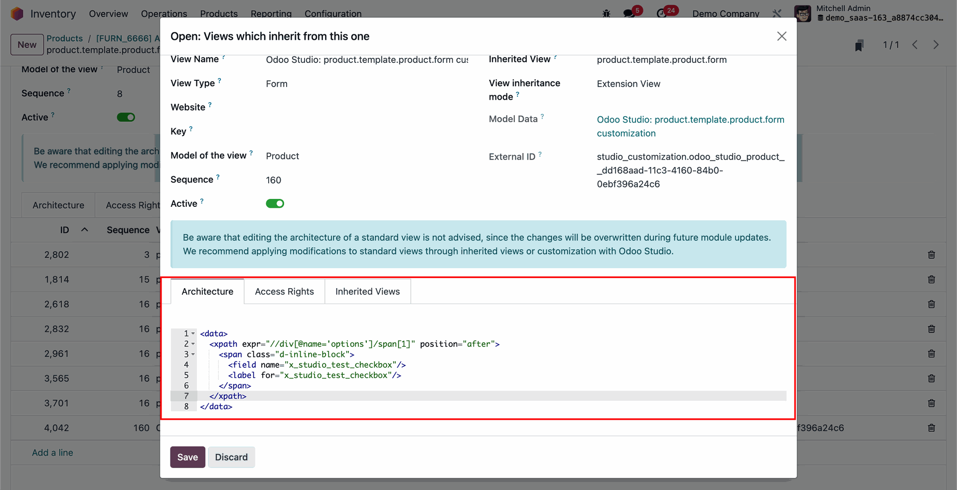
Task: Click help tooltip next to Website
Action: [210, 105]
